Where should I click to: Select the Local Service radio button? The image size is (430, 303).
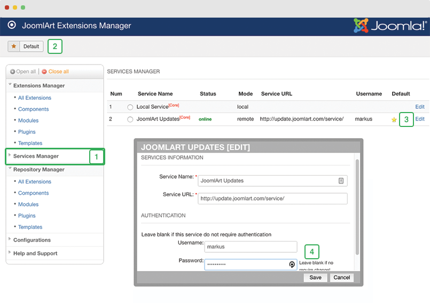pos(130,107)
